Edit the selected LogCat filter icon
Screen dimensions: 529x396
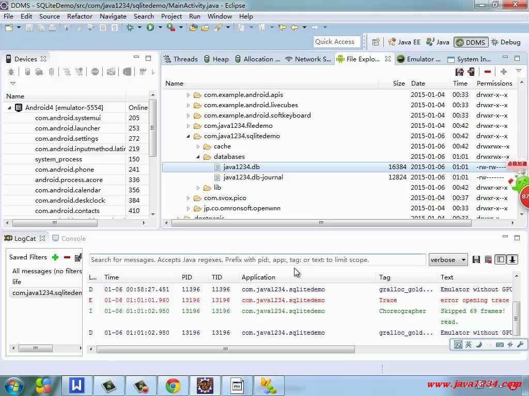click(78, 257)
